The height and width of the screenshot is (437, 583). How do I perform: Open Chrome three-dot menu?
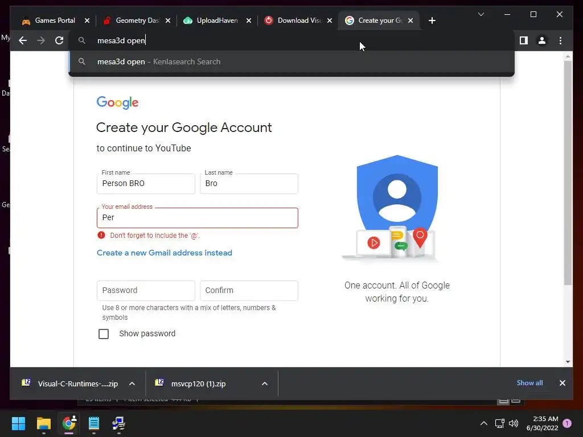click(560, 40)
